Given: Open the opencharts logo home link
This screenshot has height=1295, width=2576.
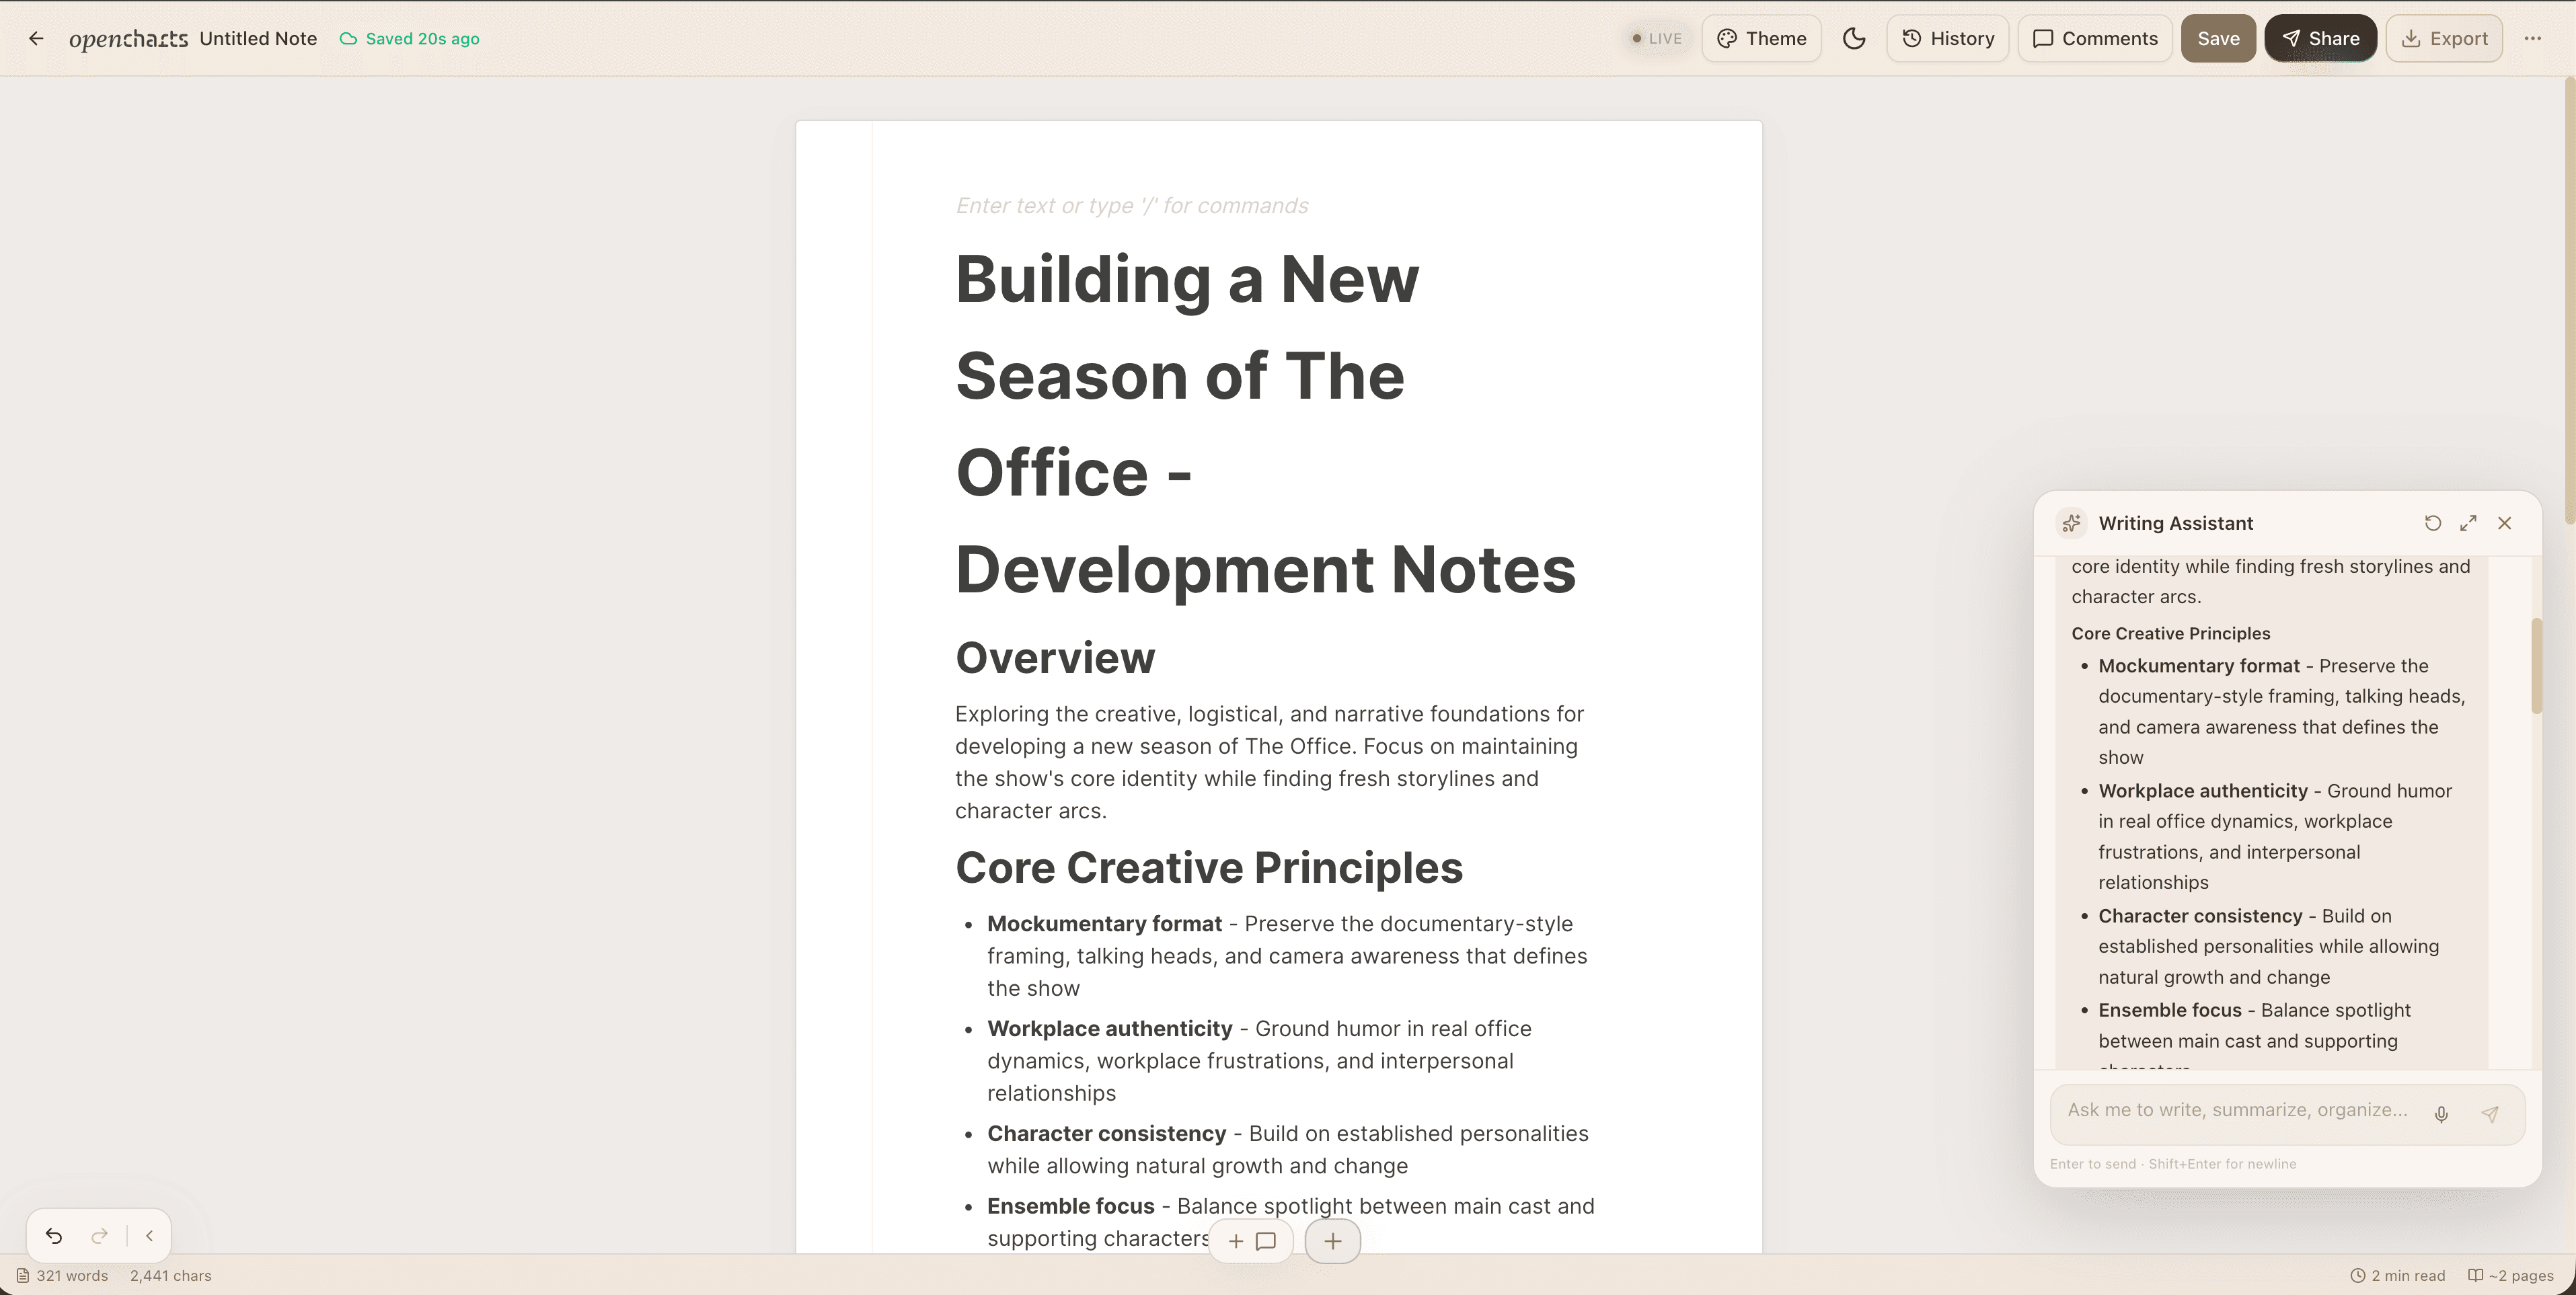Looking at the screenshot, I should pyautogui.click(x=128, y=39).
